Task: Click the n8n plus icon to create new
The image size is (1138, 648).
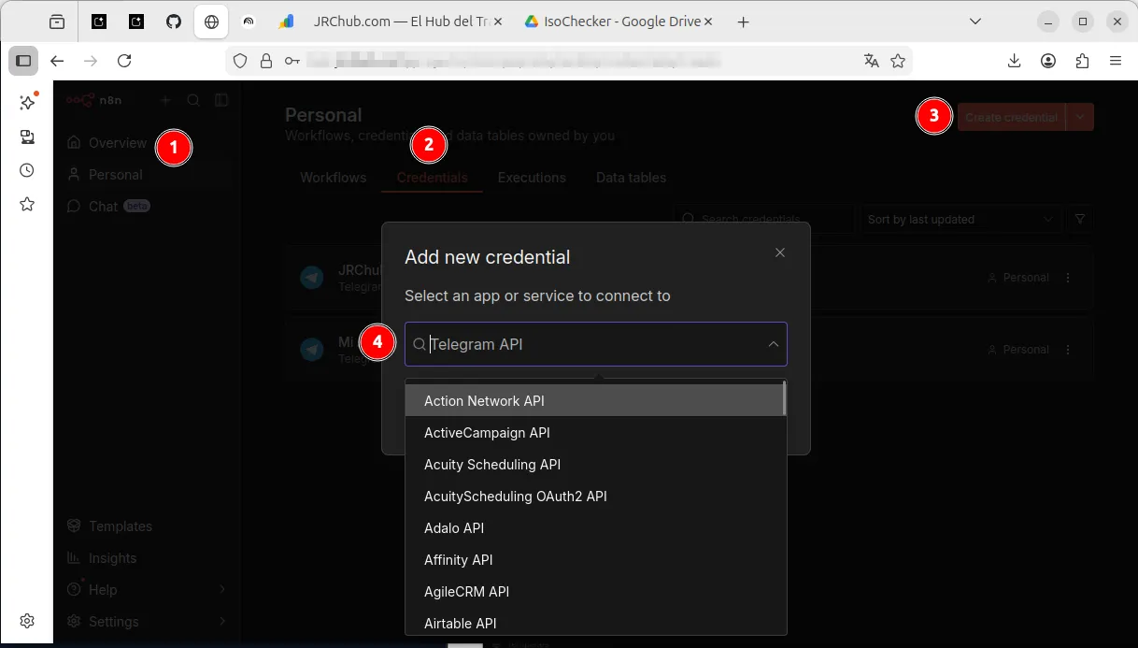Action: (165, 100)
